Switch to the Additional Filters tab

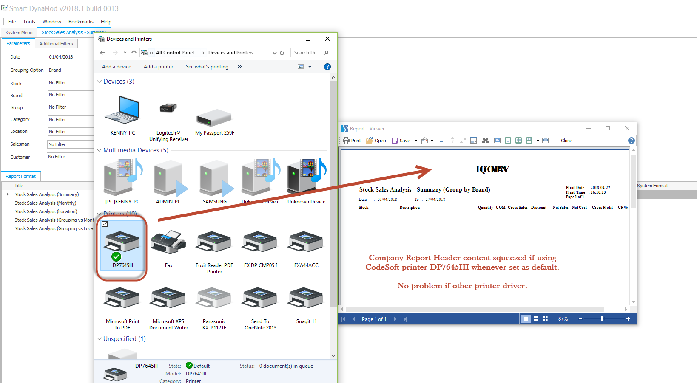56,44
